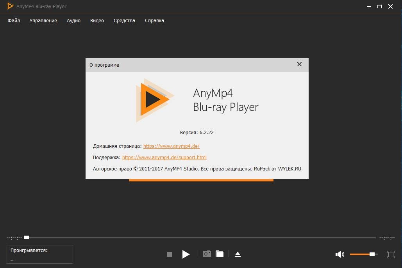
Task: Mute sound with the speaker icon
Action: point(340,254)
